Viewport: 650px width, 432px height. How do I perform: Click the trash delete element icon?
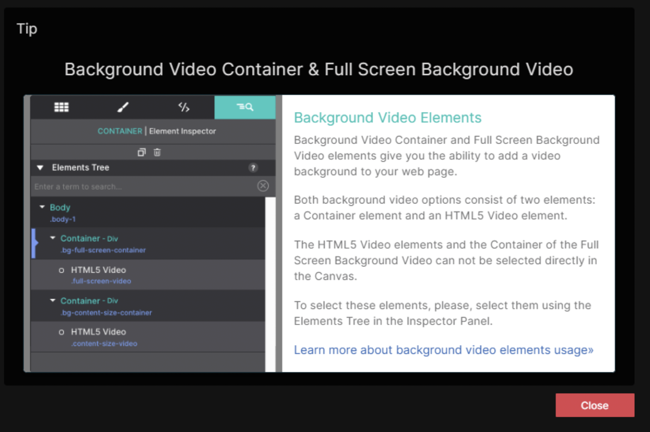[157, 152]
